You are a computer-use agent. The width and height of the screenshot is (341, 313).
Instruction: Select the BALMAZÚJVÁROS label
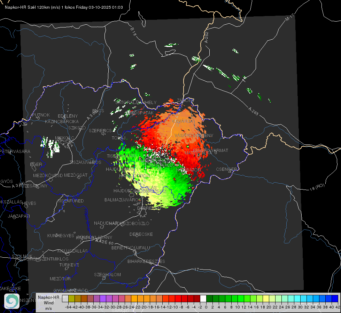[x=123, y=200]
